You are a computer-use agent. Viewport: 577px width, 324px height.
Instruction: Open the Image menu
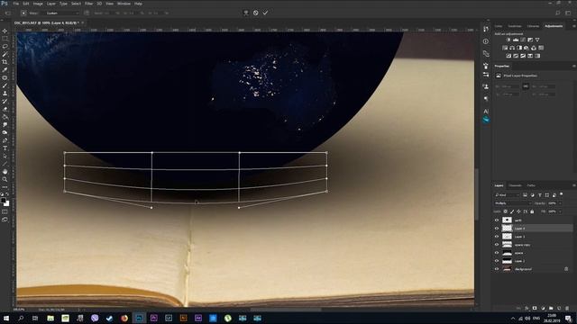pyautogui.click(x=38, y=4)
